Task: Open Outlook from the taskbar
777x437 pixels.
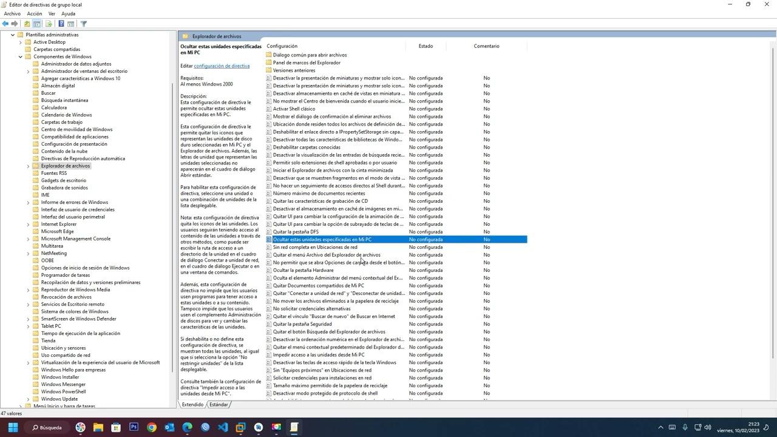Action: click(169, 427)
